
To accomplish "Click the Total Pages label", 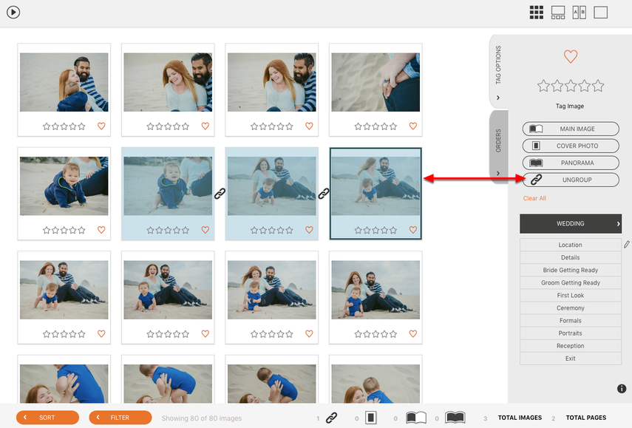I will 586,418.
